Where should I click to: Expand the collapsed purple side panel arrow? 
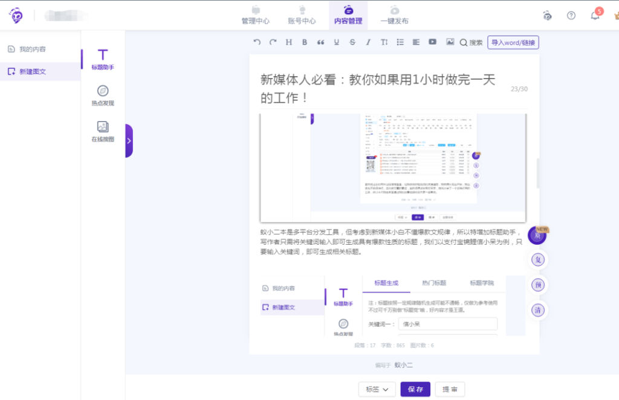tap(129, 141)
